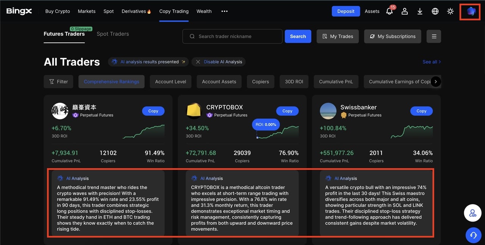The width and height of the screenshot is (485, 245).
Task: Click the 91.49% Win Ratio value
Action: pyautogui.click(x=155, y=153)
